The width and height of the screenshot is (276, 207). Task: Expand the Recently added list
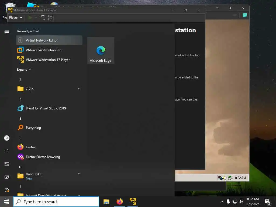coord(24,69)
